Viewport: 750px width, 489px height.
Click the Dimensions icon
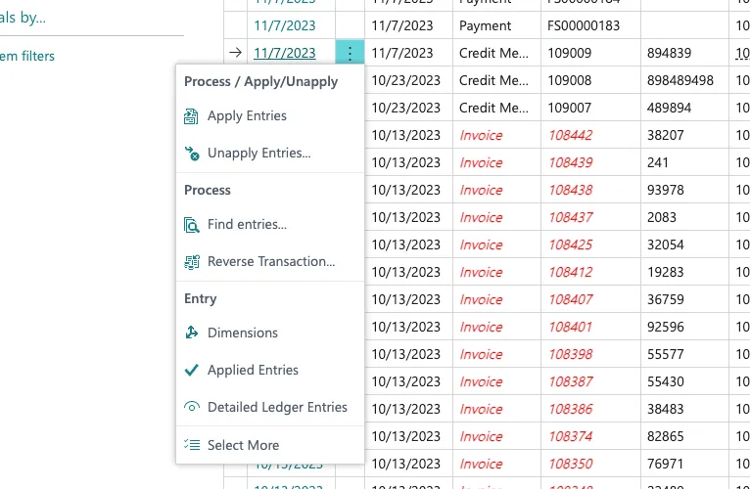tap(192, 333)
